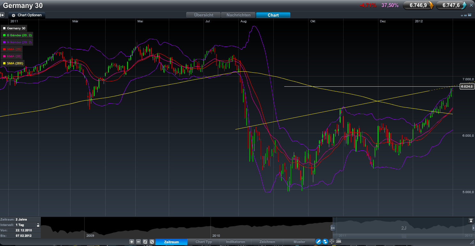The image size is (475, 246).
Task: Toggle the Germany 30 series legend
Action: coord(14,28)
